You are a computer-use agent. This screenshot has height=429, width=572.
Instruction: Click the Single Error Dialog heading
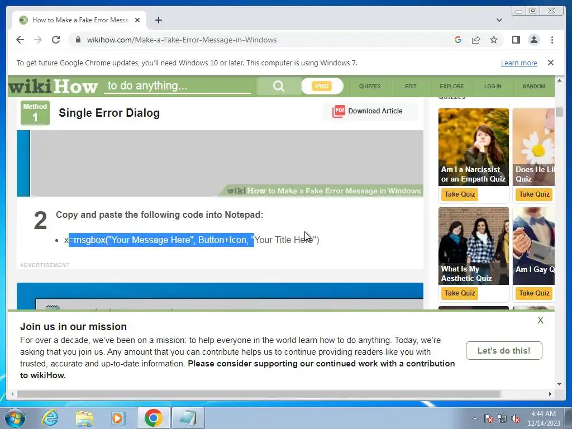pos(109,113)
